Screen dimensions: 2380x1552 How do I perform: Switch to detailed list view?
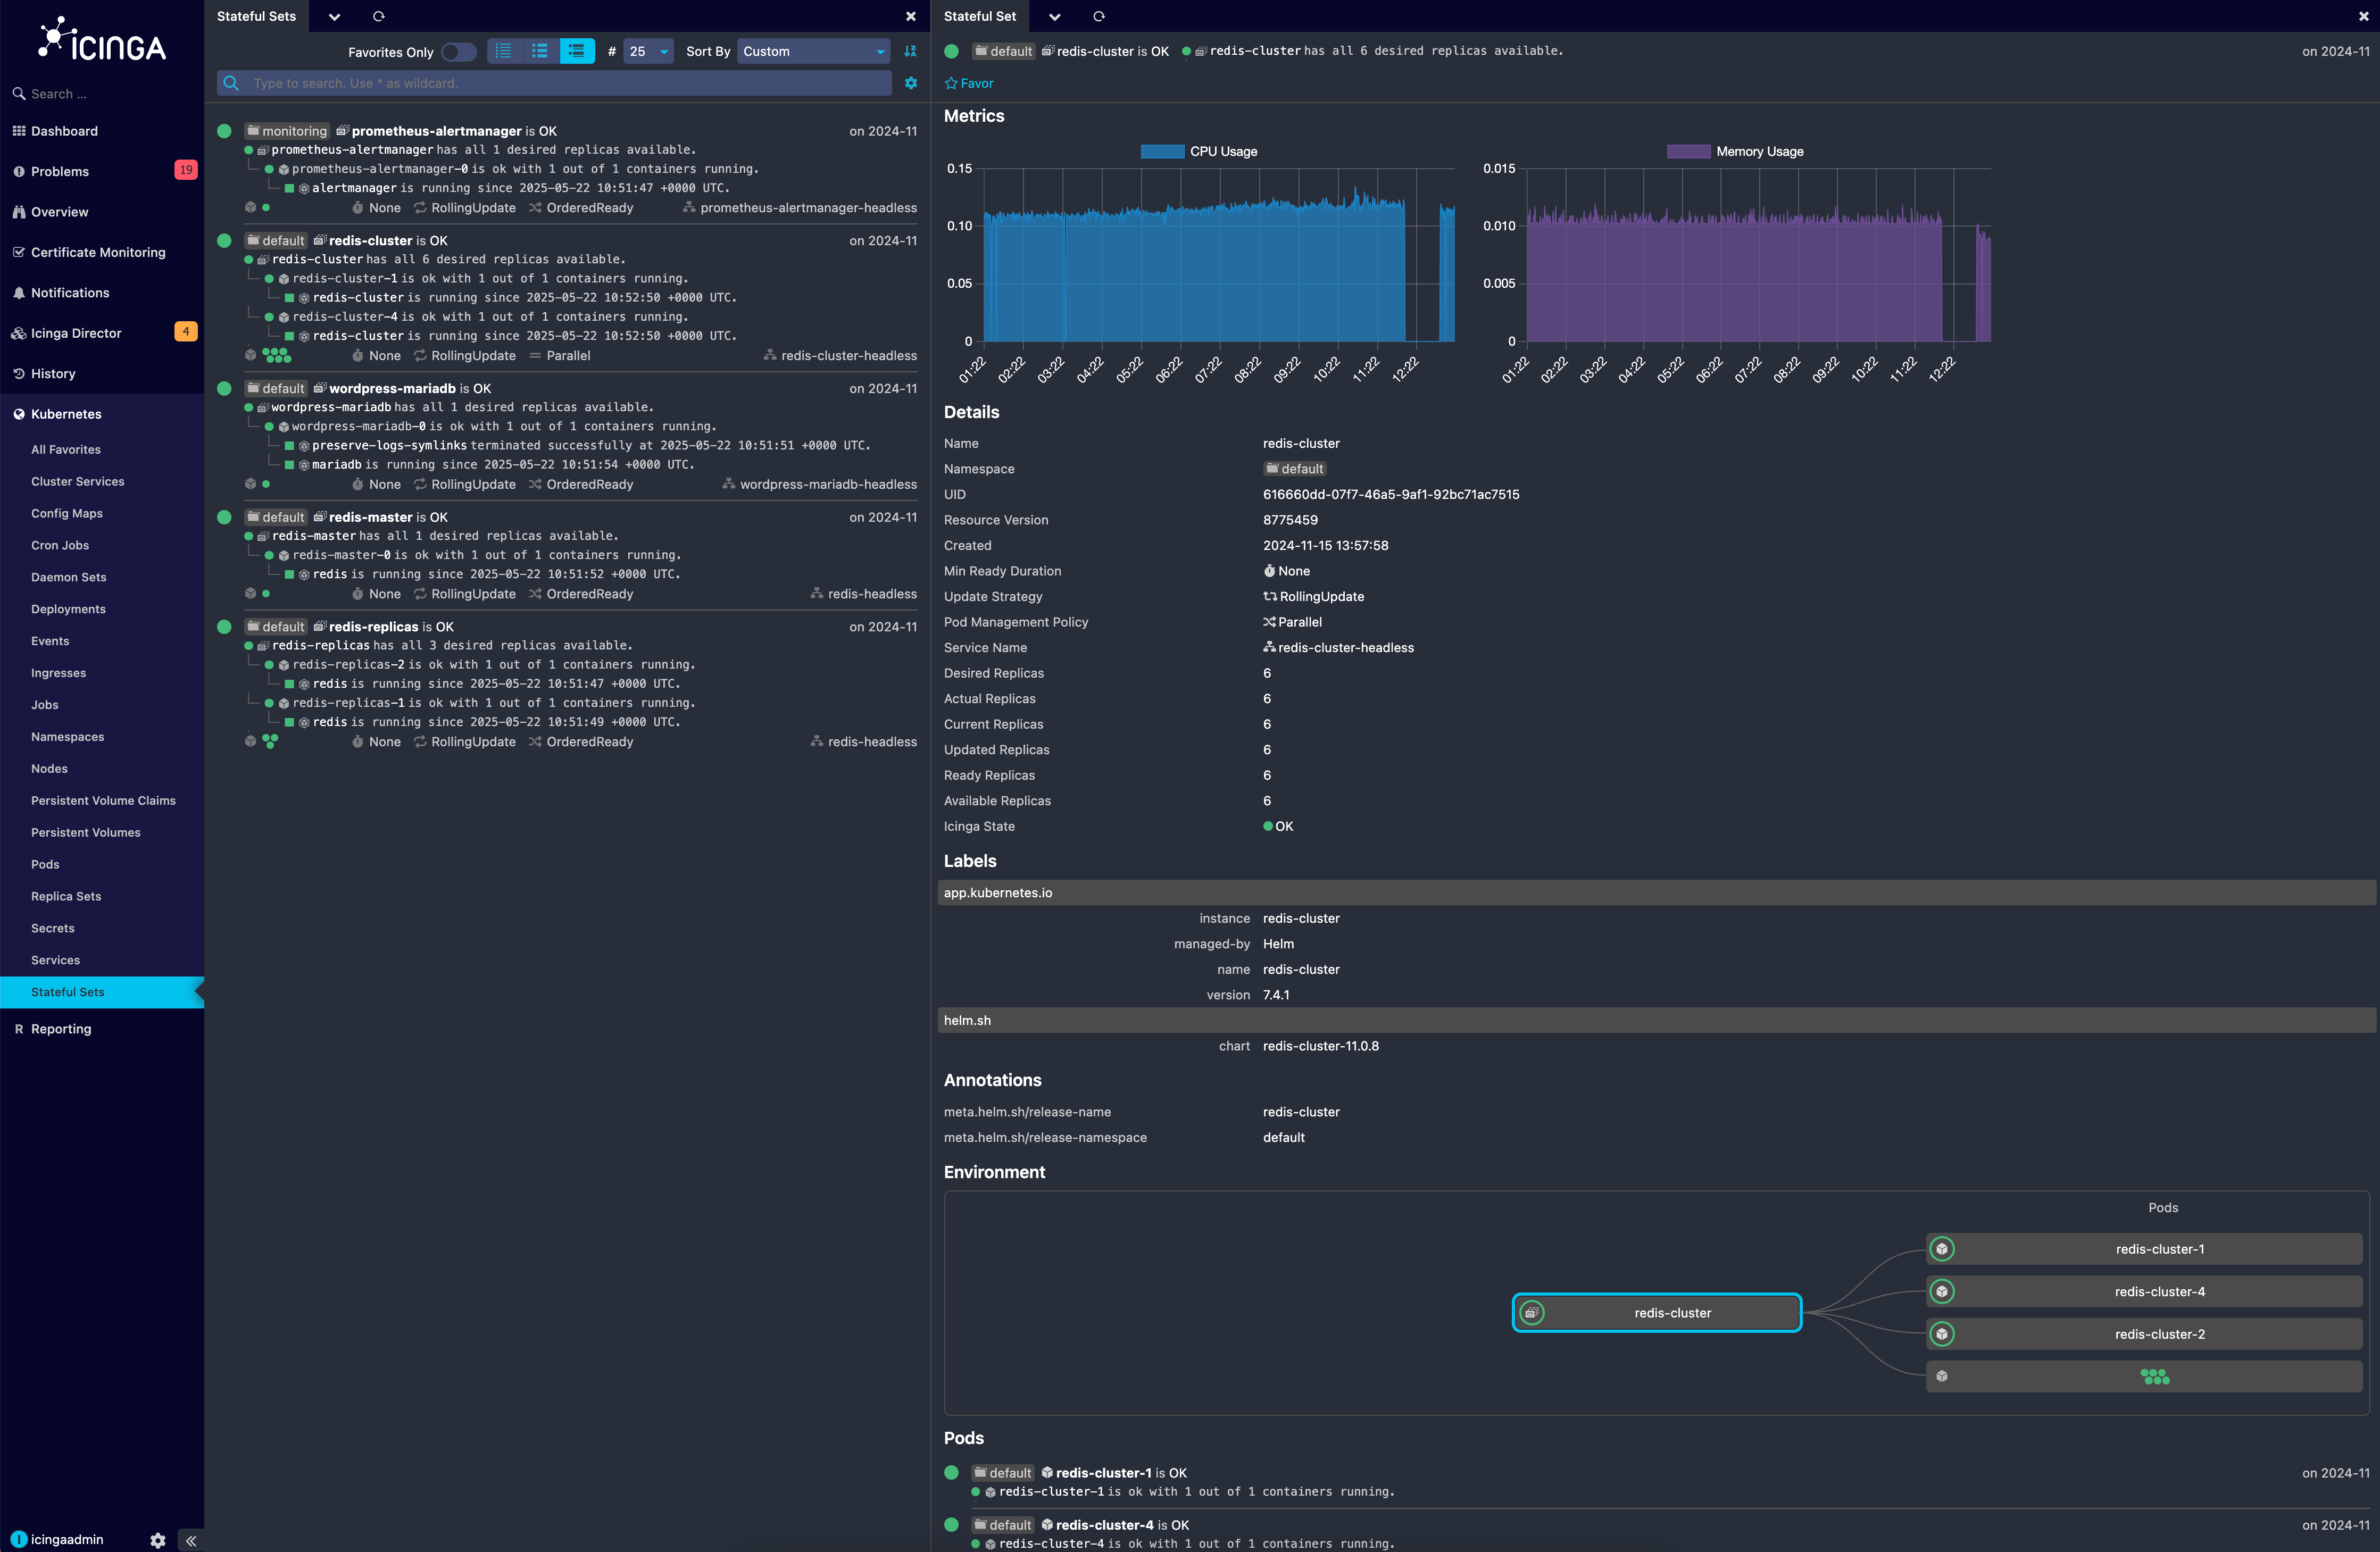[577, 51]
